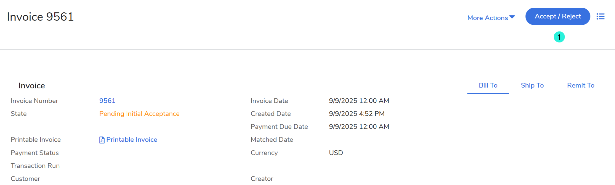Click the USD currency value
615x185 pixels.
(x=336, y=153)
